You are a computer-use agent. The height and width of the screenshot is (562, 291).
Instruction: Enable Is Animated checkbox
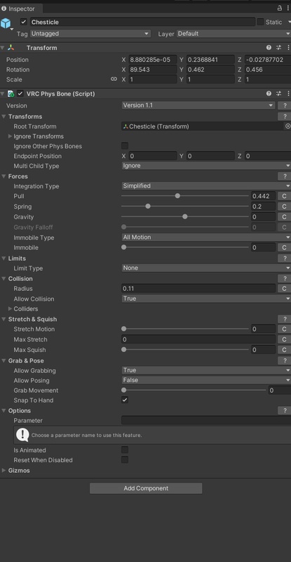pos(125,450)
